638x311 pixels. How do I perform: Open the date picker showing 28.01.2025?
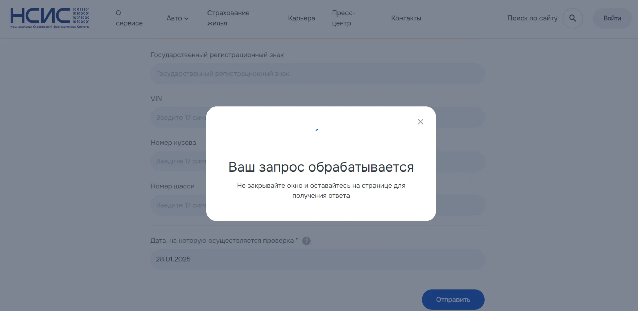(x=317, y=259)
